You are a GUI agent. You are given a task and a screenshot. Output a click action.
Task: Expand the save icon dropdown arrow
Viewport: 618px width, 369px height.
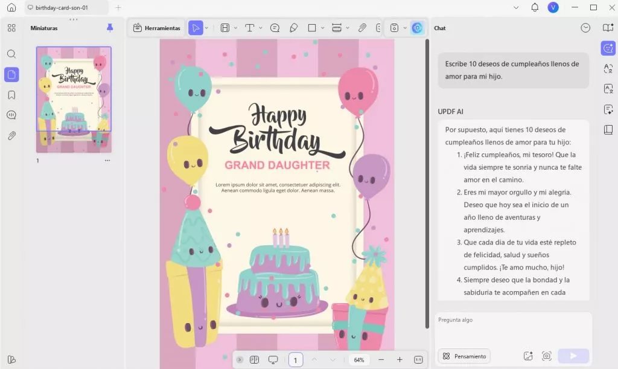405,28
